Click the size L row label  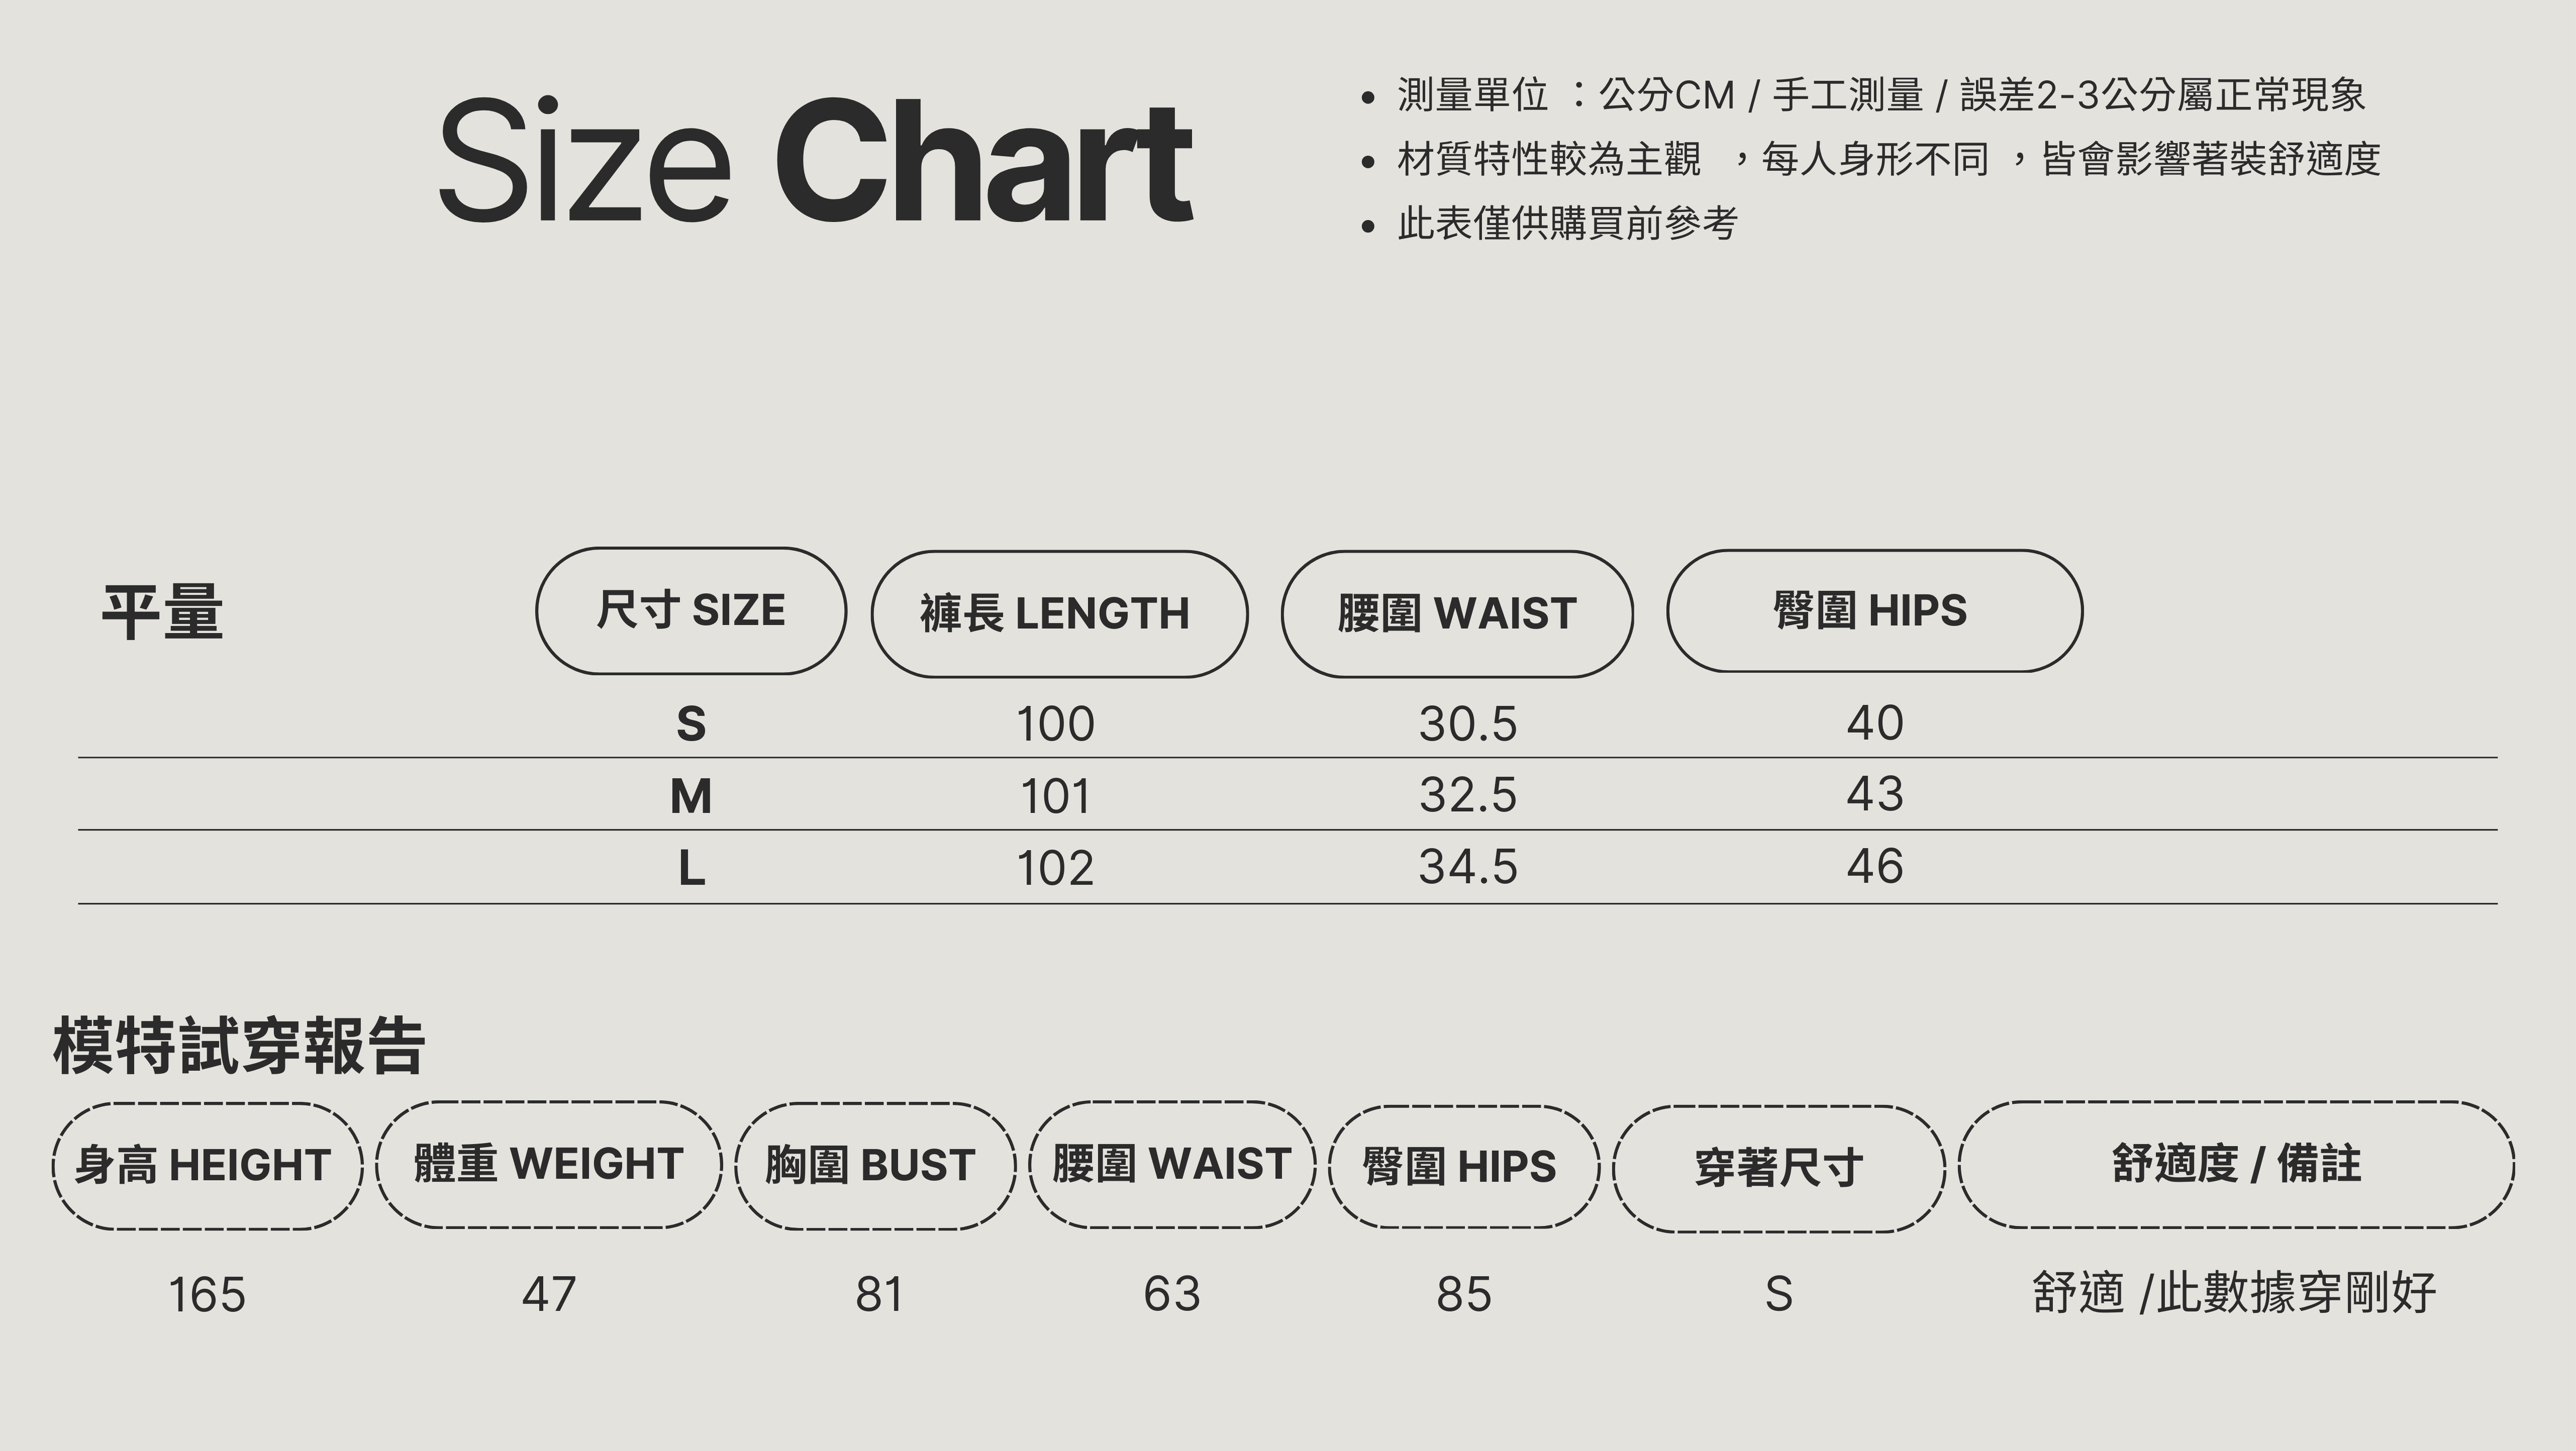pos(691,868)
